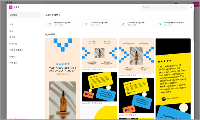Select the 살펴보기 sidebar tab
The width and height of the screenshot is (200, 120).
pos(24,15)
